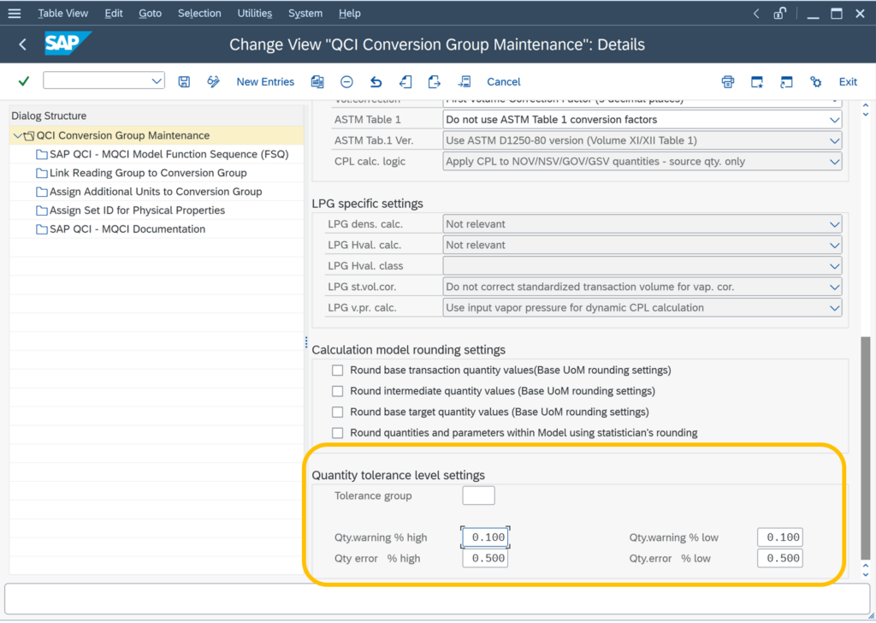Enable statistician's rounding checkbox

pos(337,432)
